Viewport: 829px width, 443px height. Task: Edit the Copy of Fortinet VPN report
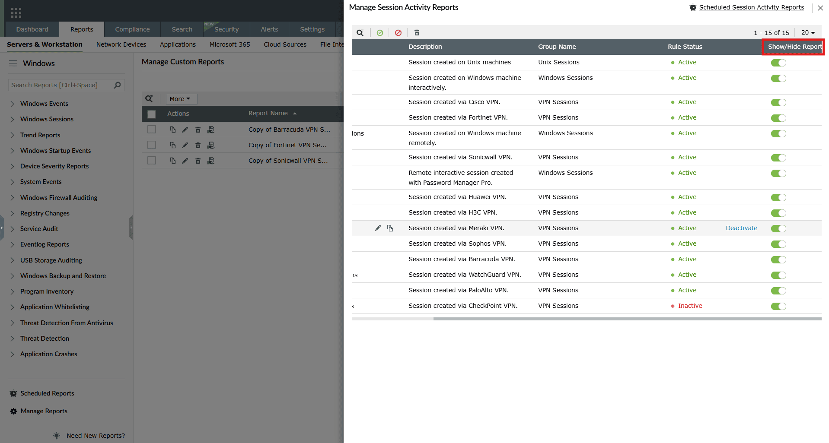point(185,145)
